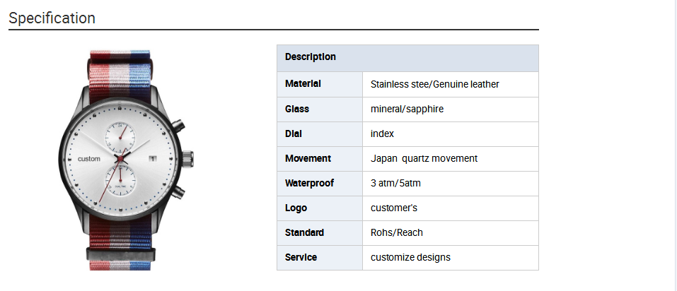Select the mineral/sapphire value cell

pyautogui.click(x=451, y=109)
